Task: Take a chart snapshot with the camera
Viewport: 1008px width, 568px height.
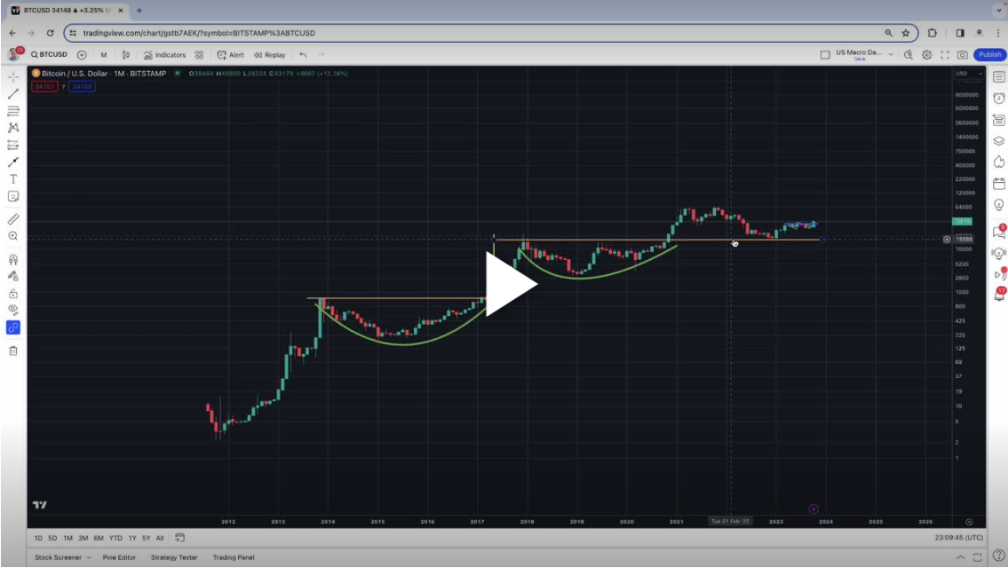Action: (x=962, y=54)
